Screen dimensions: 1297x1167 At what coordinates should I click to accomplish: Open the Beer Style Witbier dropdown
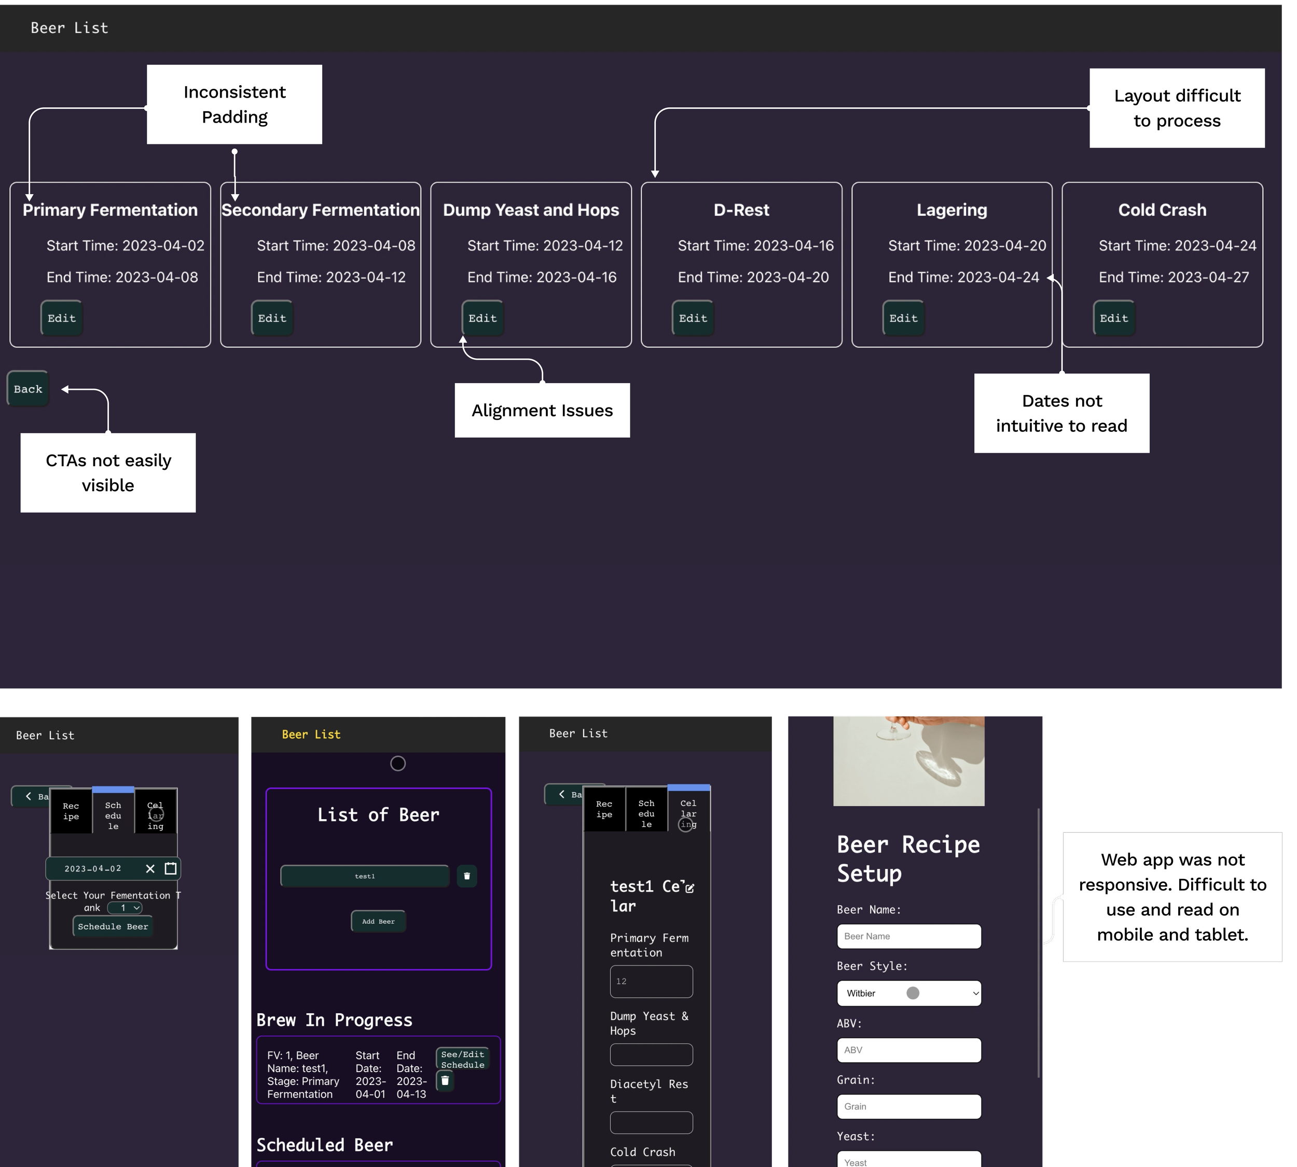[x=908, y=993]
